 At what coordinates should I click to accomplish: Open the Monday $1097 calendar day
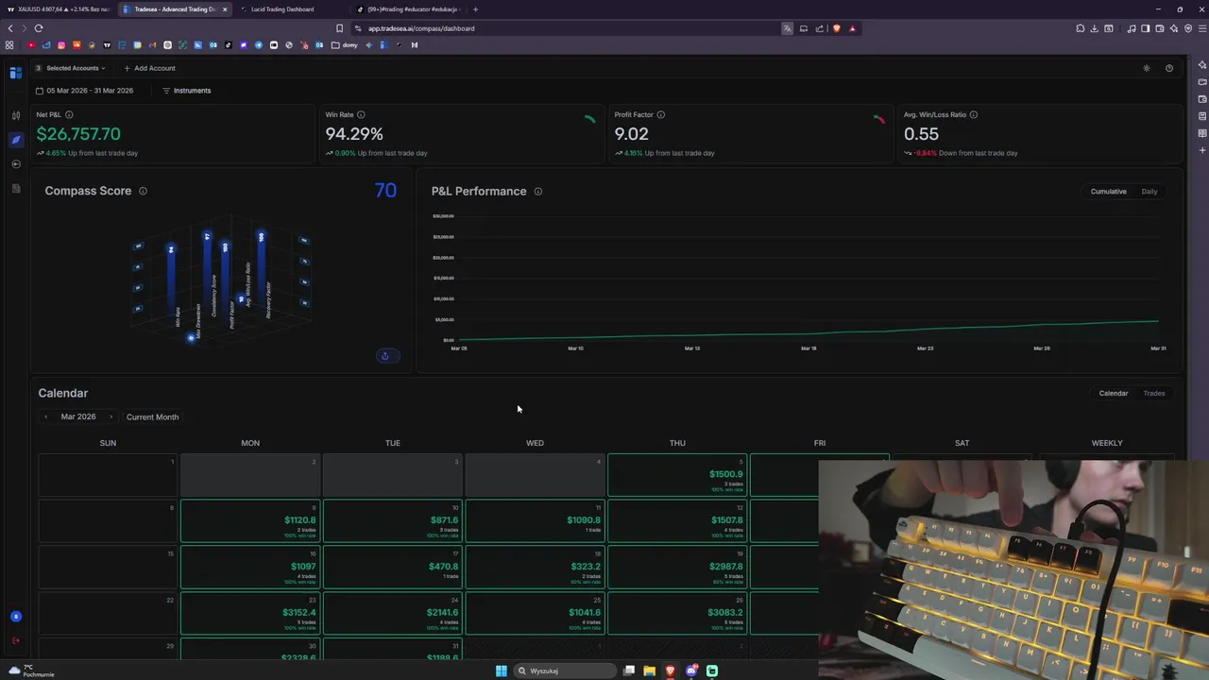point(250,568)
